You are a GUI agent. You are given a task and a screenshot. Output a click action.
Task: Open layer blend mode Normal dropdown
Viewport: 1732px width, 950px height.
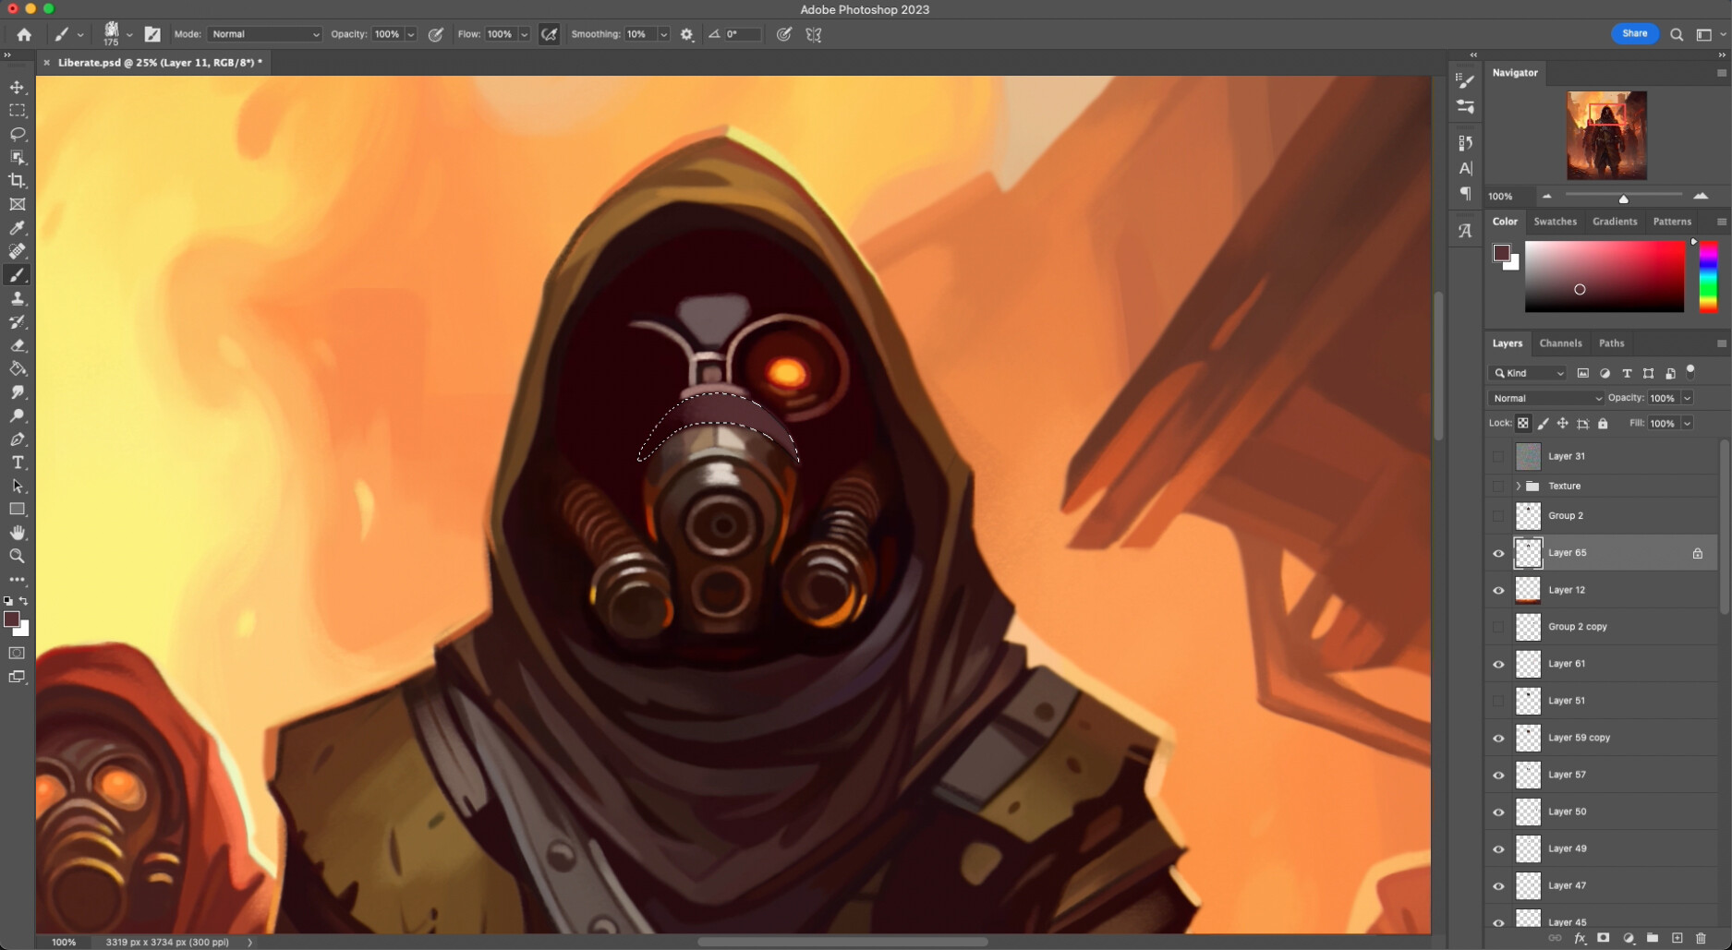1545,398
